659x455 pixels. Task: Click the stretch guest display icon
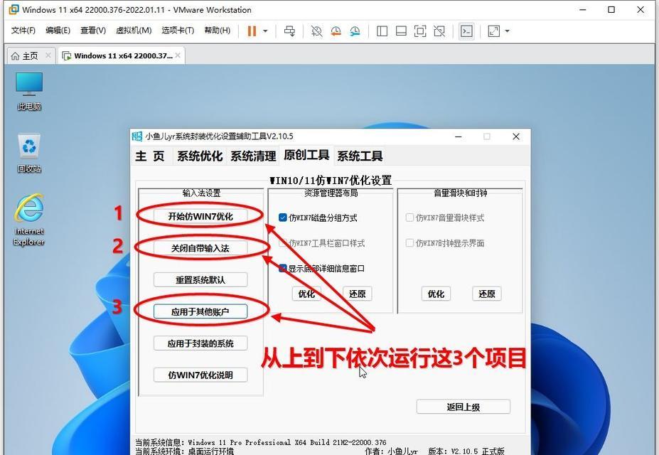point(493,31)
